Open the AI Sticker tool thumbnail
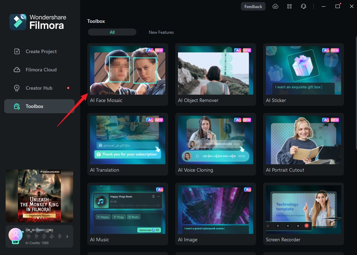The width and height of the screenshot is (357, 255). (304, 70)
